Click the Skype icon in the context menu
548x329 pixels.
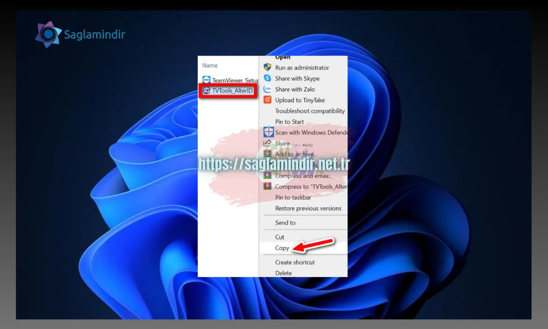click(267, 78)
